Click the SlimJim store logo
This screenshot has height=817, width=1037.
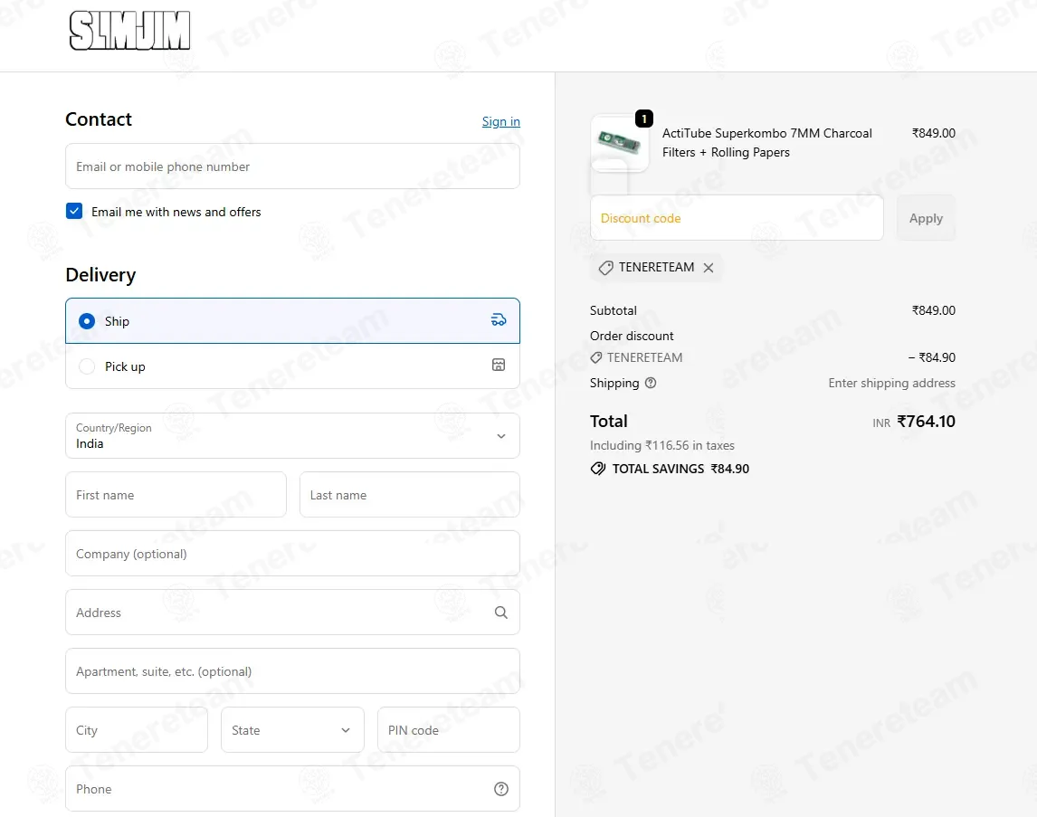coord(129,31)
